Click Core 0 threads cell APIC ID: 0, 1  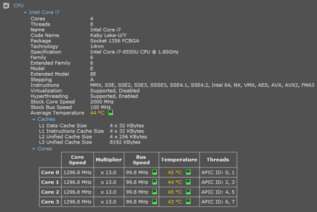pos(218,172)
